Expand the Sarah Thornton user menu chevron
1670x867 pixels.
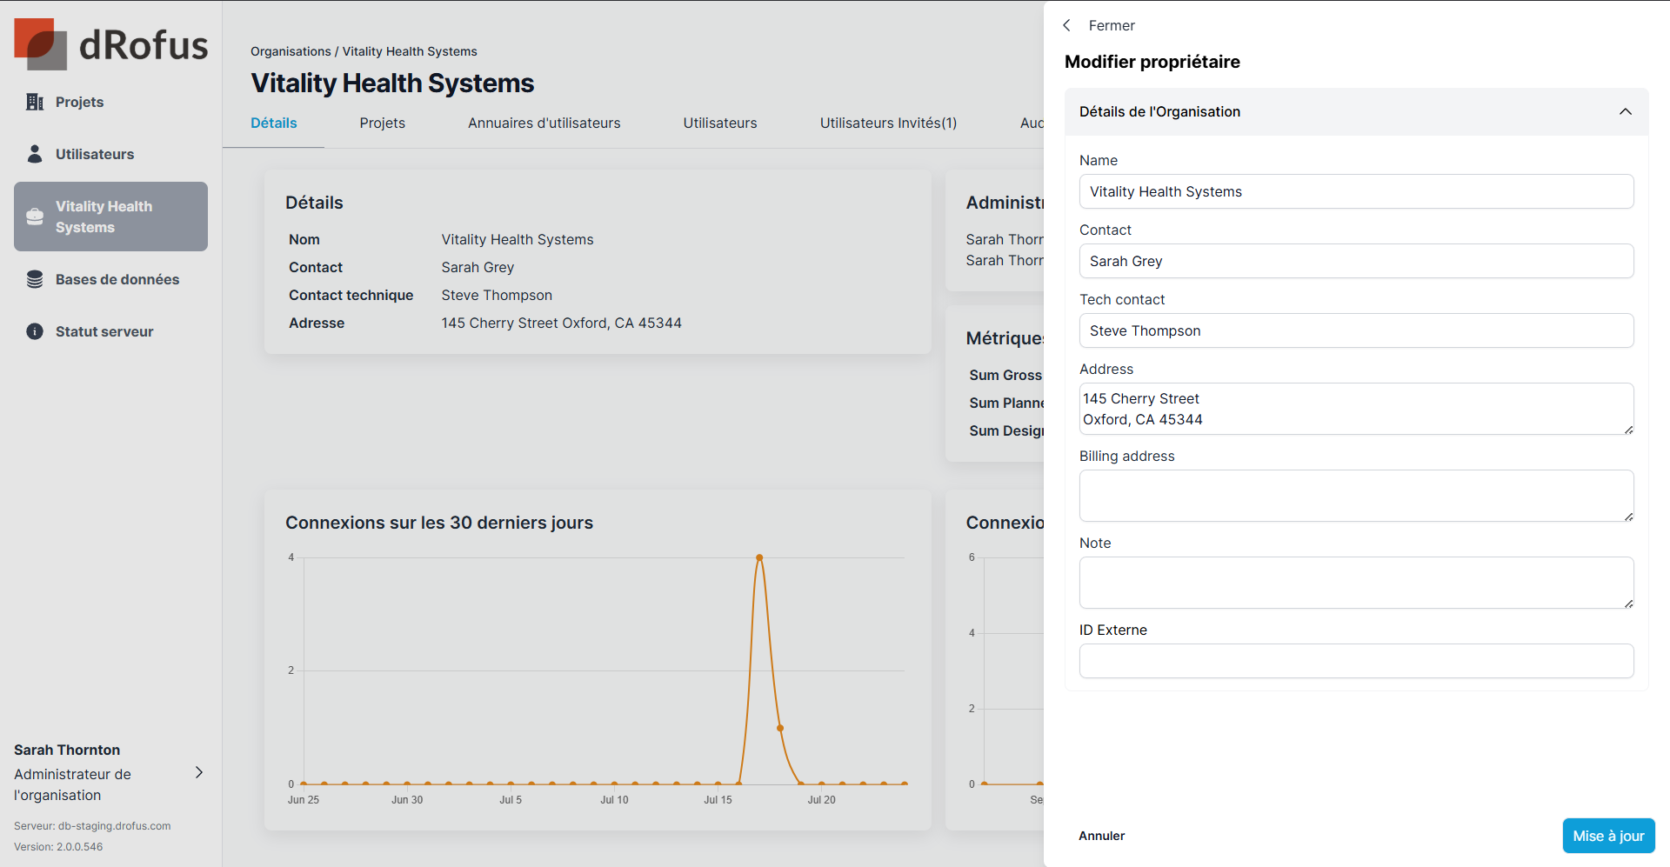pyautogui.click(x=199, y=772)
